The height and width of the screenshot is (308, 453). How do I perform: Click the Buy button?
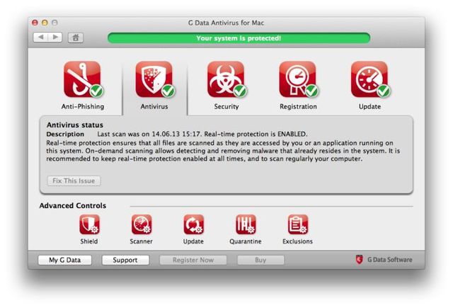260,260
